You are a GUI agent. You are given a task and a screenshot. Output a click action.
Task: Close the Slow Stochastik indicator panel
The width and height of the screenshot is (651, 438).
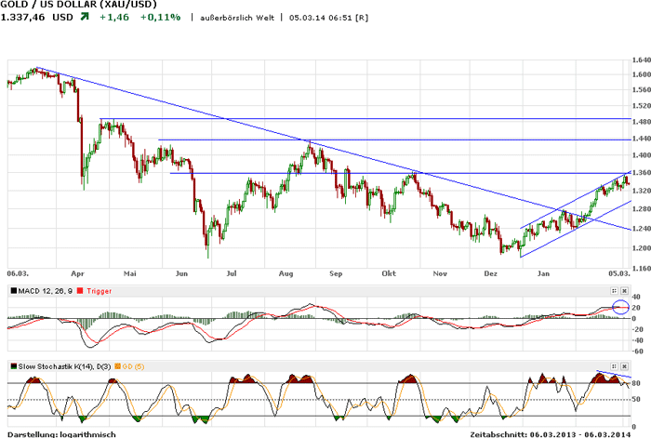point(624,365)
